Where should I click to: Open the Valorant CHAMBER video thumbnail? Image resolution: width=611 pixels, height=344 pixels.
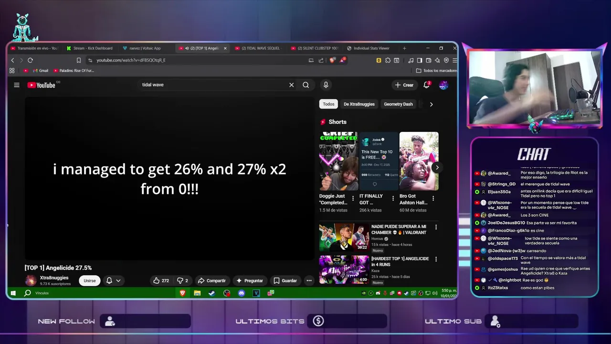coord(344,237)
